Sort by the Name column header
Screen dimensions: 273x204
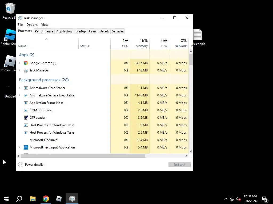pyautogui.click(x=47, y=43)
